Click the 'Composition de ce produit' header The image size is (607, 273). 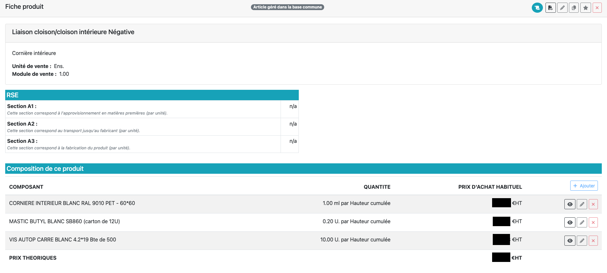coord(303,169)
